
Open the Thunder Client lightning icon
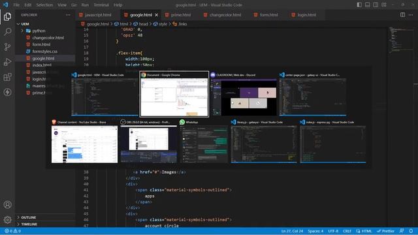click(7, 92)
